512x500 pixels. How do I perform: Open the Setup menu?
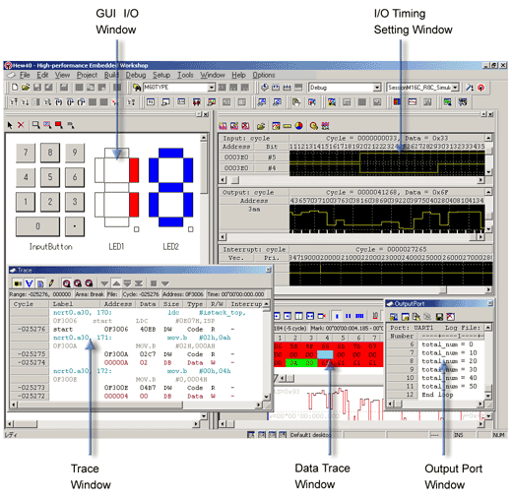click(x=161, y=75)
